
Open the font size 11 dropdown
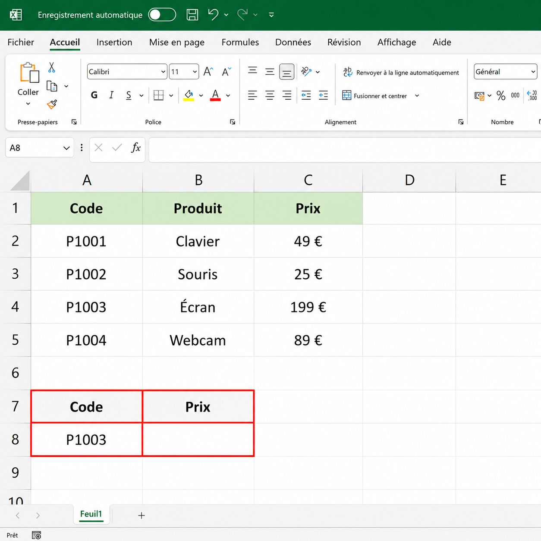pos(195,72)
